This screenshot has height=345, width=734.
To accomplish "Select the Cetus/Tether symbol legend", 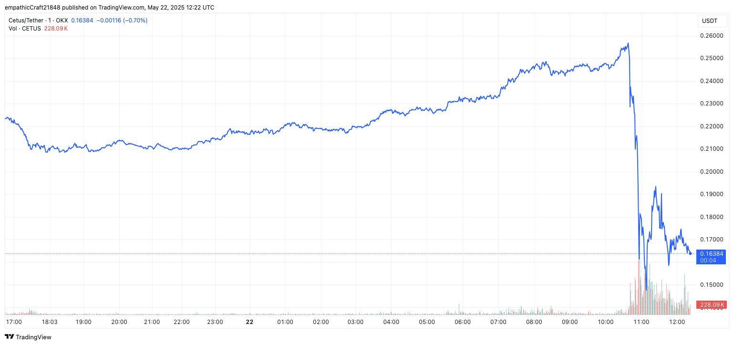I will pyautogui.click(x=38, y=21).
